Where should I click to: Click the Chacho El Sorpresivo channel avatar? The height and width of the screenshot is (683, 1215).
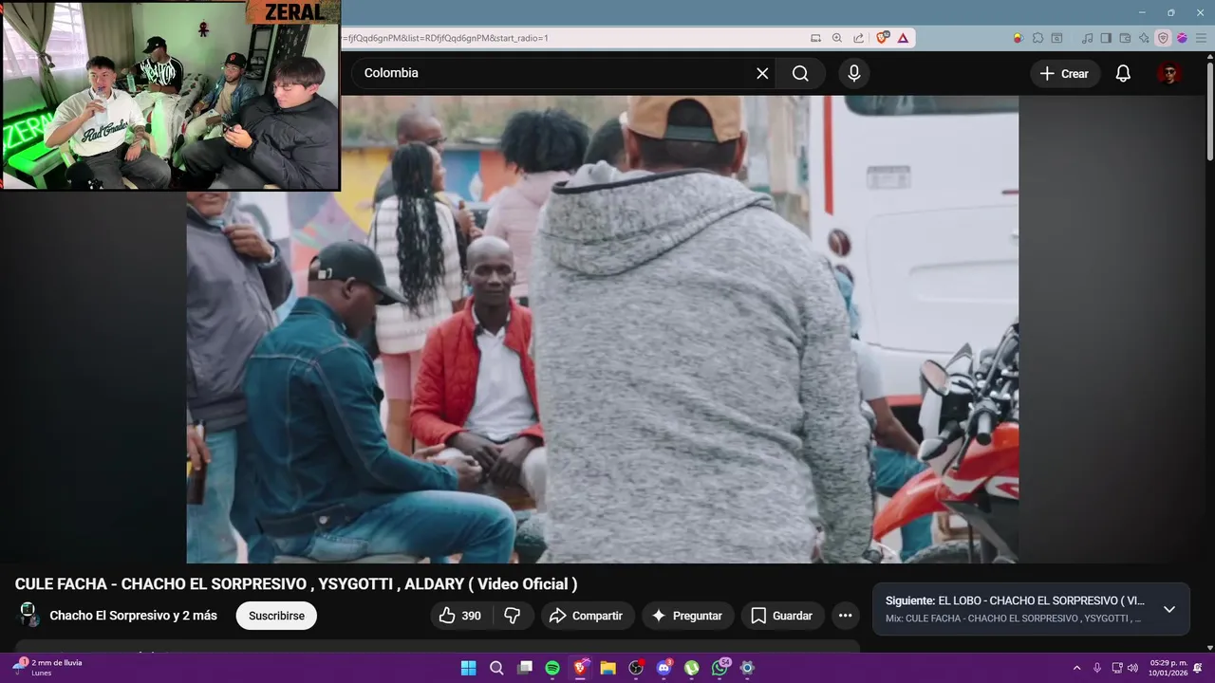(28, 615)
